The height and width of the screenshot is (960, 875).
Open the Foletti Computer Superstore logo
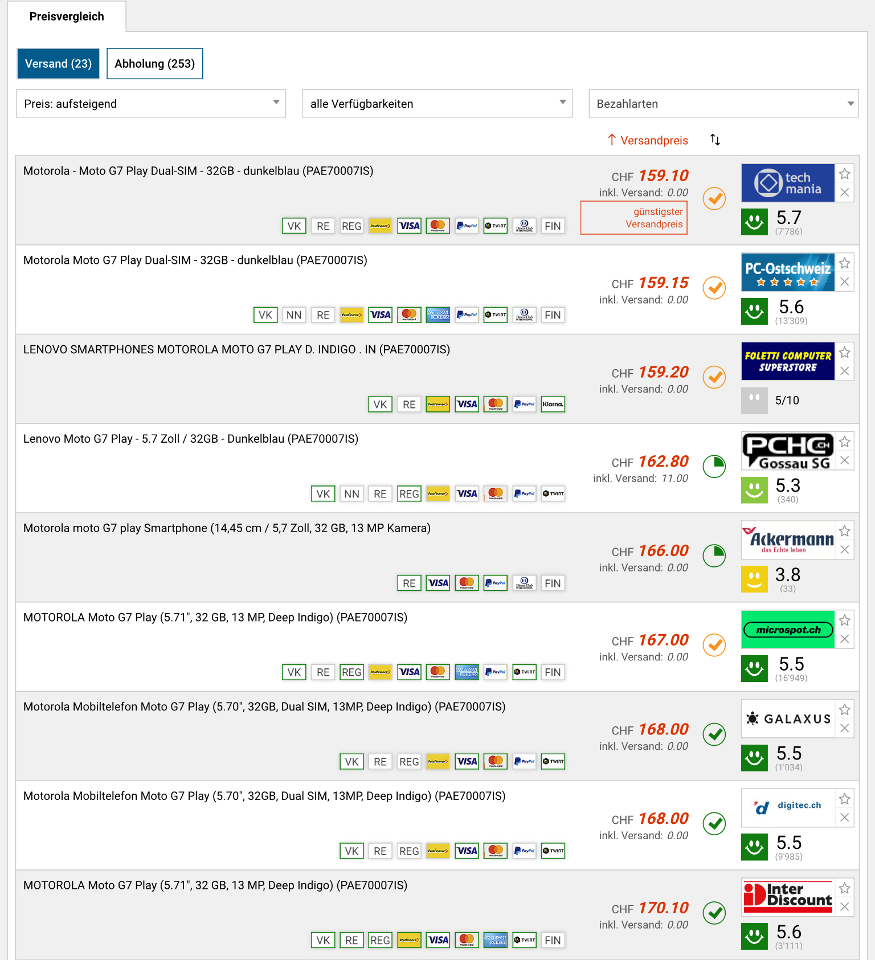(x=788, y=361)
